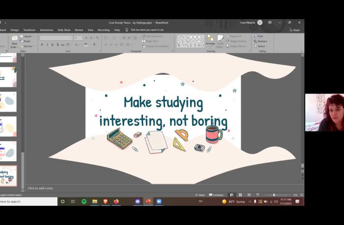The image size is (344, 225).
Task: Open Firefox from the taskbar
Action: 116,201
